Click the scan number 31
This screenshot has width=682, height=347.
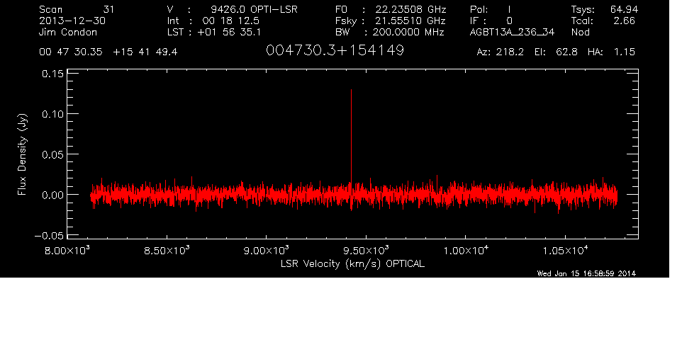pyautogui.click(x=108, y=9)
